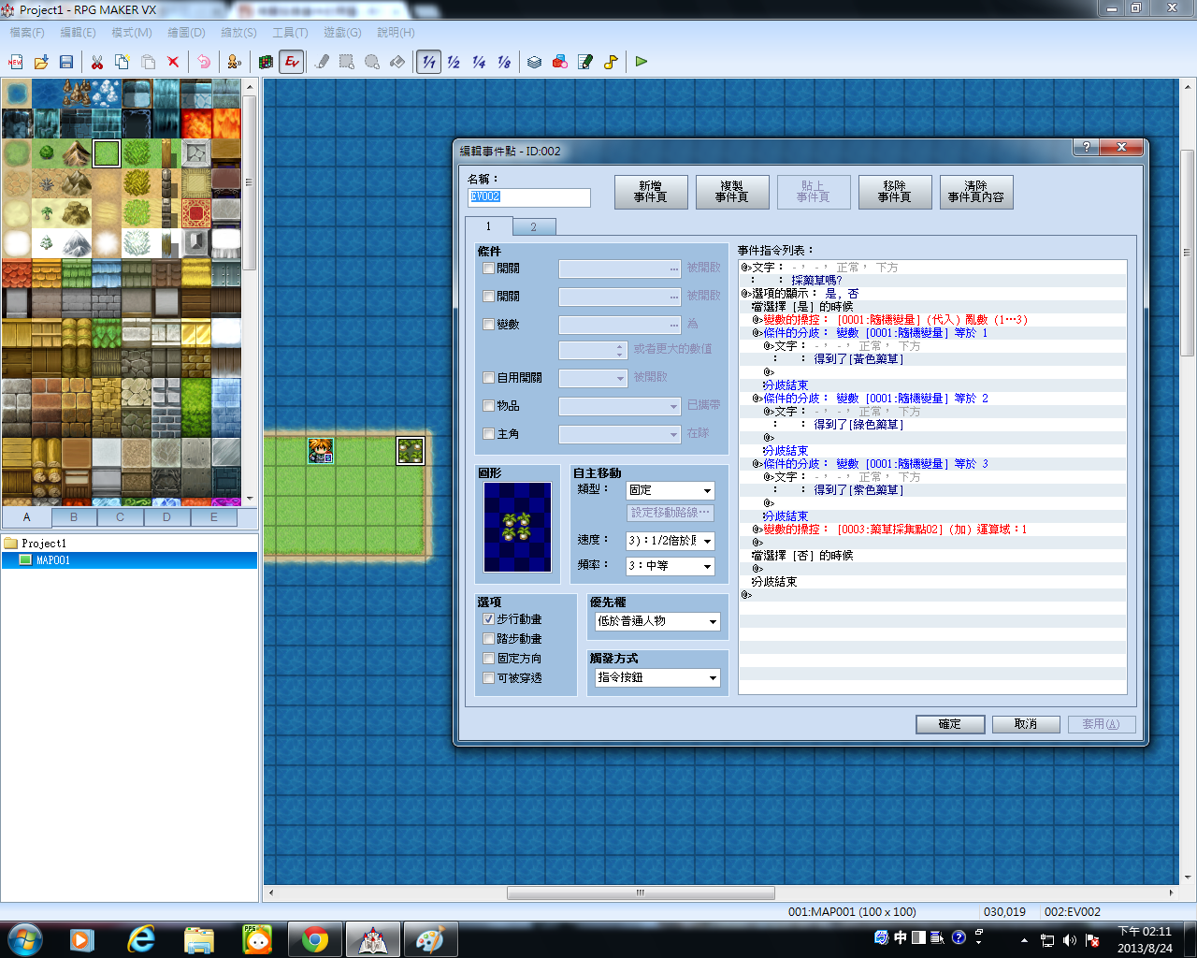
Task: Confirm the dialog with 確定
Action: (950, 724)
